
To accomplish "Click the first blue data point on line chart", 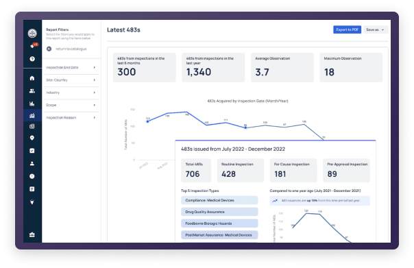I will click(x=147, y=121).
